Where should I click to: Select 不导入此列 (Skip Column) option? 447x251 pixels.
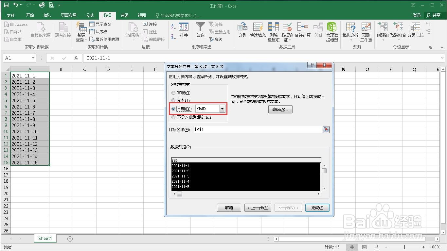[173, 117]
